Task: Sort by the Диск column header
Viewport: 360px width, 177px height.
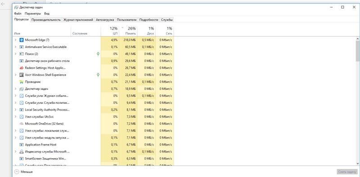Action: coord(147,31)
